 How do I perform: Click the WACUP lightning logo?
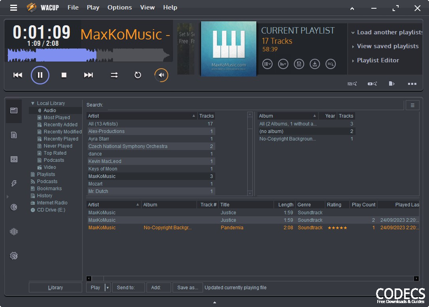32,7
